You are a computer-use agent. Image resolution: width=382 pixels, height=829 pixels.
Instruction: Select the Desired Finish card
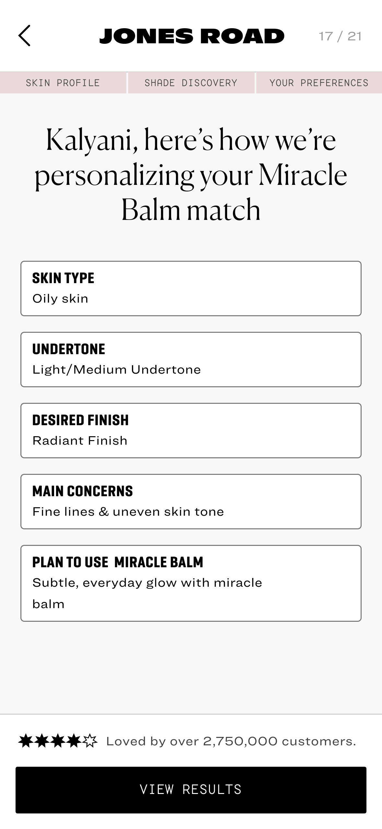191,430
